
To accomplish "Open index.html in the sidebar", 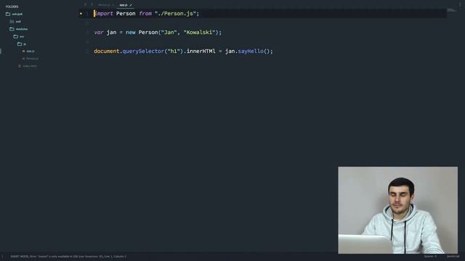I will (30, 66).
